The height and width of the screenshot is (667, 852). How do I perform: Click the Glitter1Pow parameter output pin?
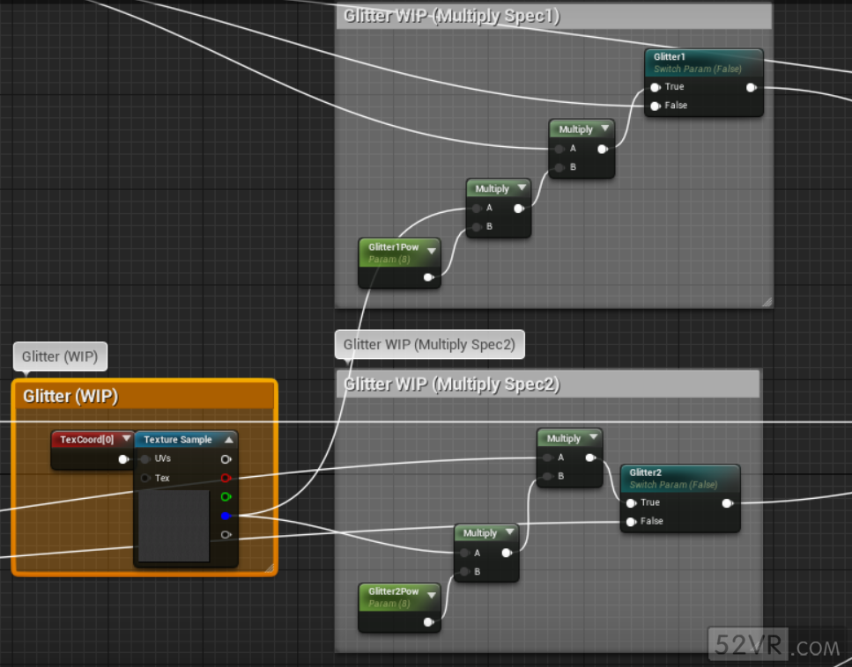pyautogui.click(x=428, y=277)
